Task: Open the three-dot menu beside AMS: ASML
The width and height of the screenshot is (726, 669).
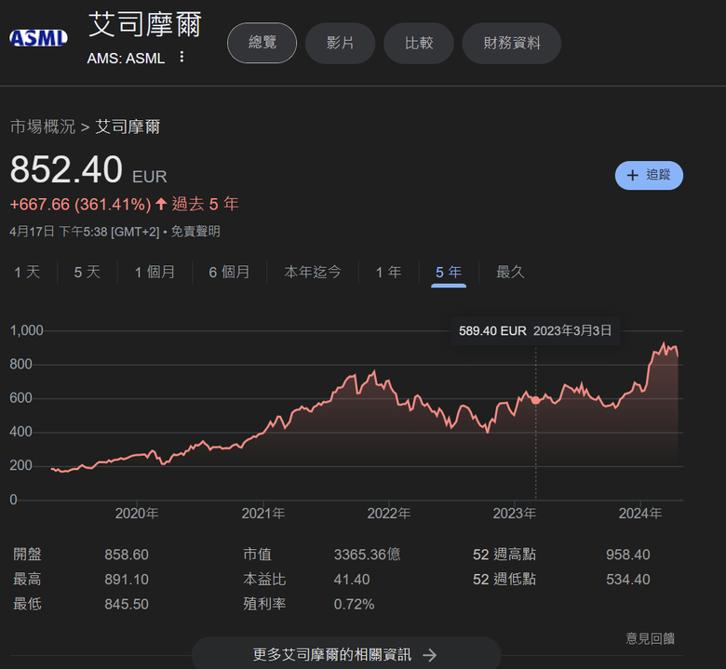Action: 181,57
